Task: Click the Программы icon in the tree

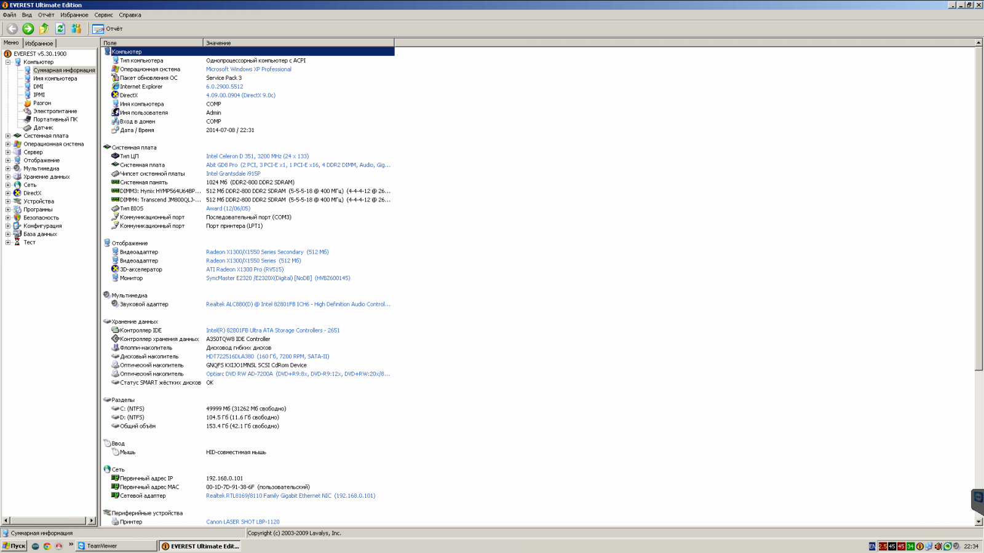Action: [17, 210]
